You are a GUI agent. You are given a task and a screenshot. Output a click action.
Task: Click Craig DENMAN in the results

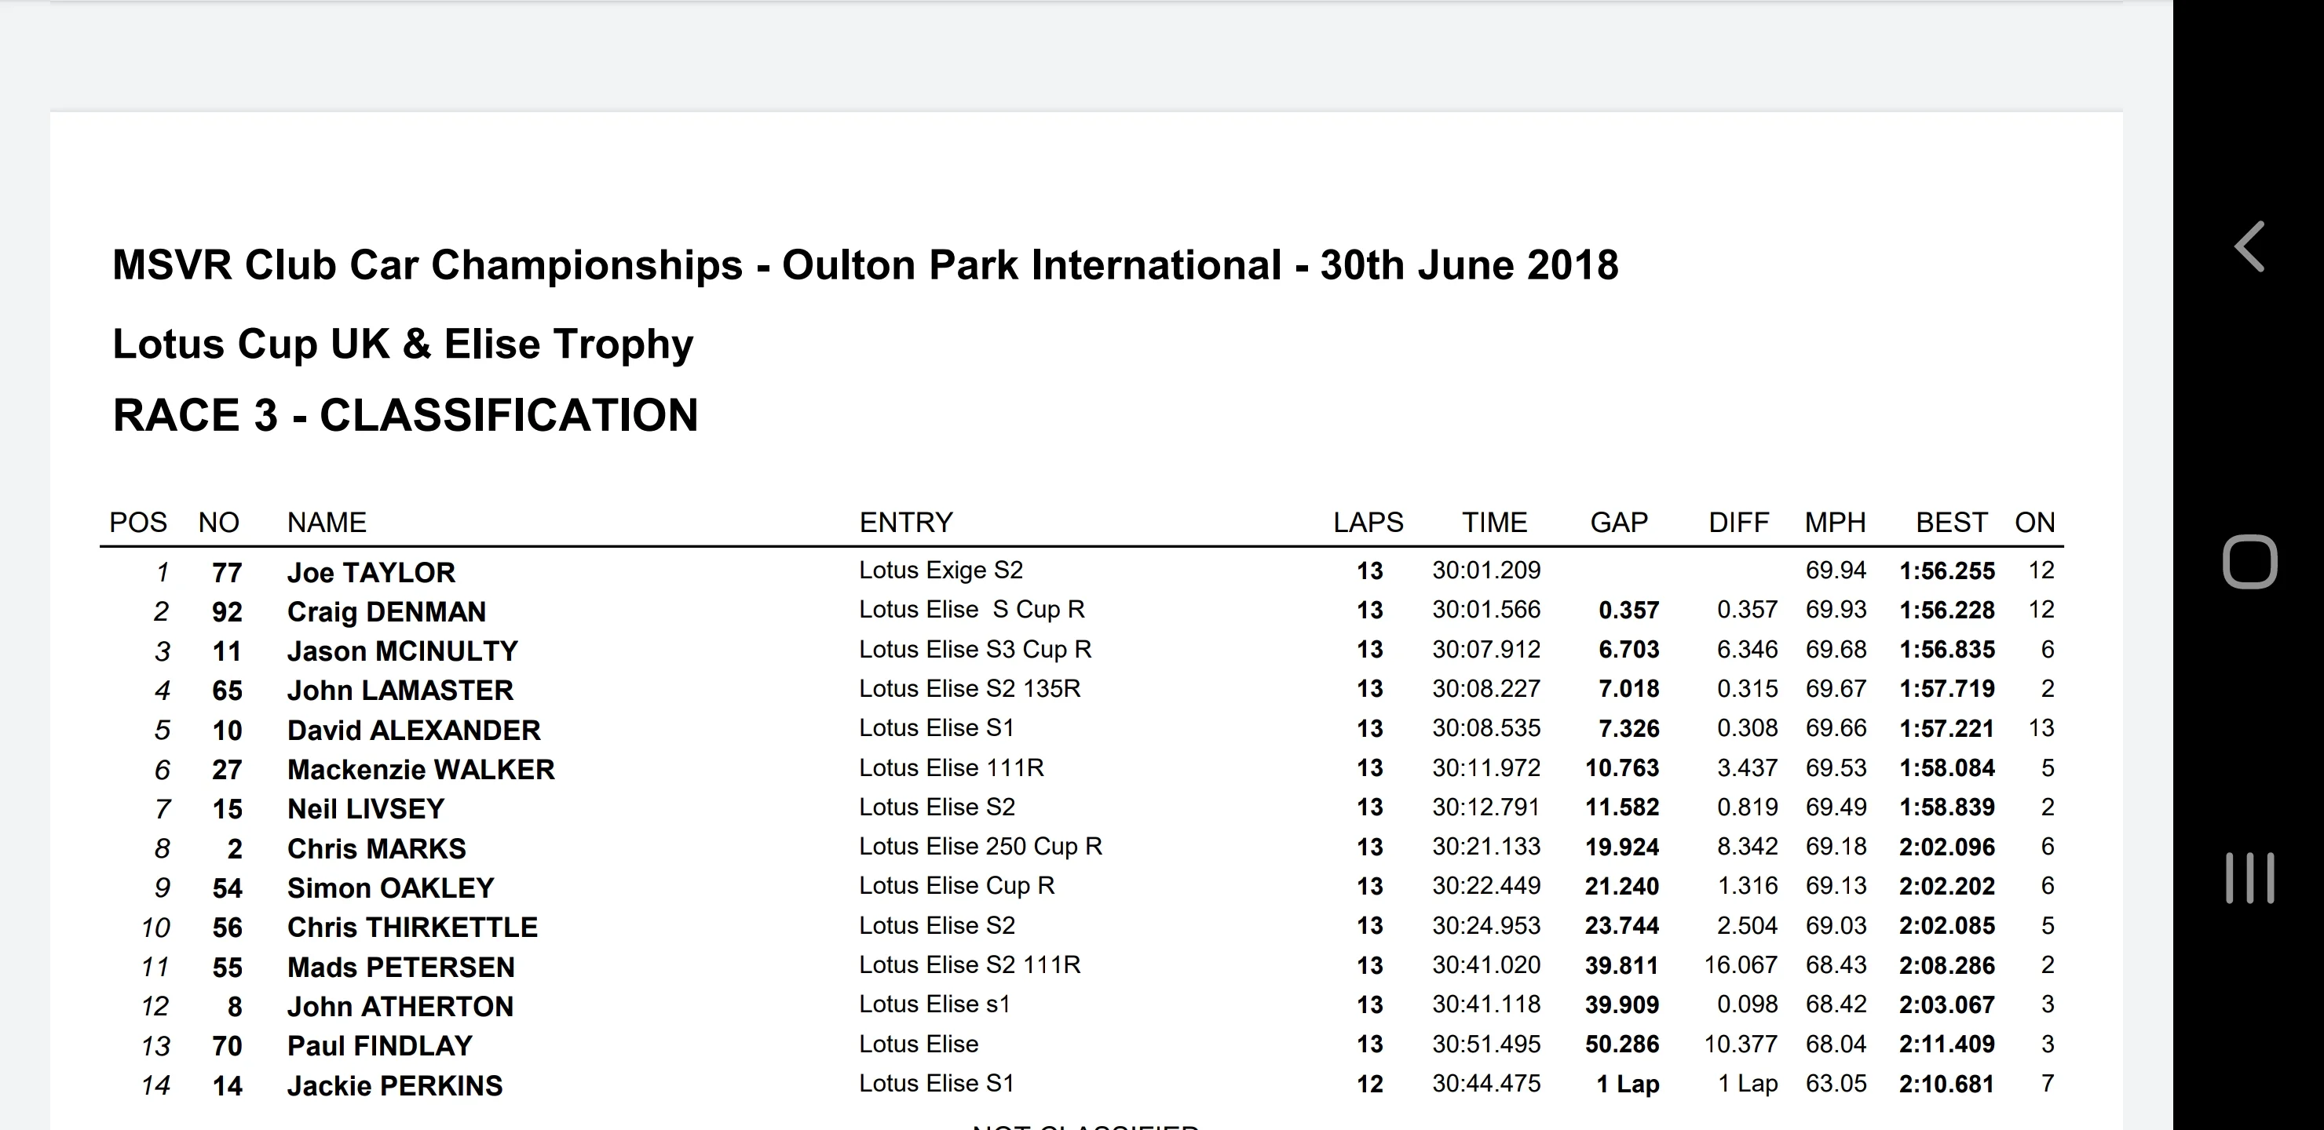[386, 612]
